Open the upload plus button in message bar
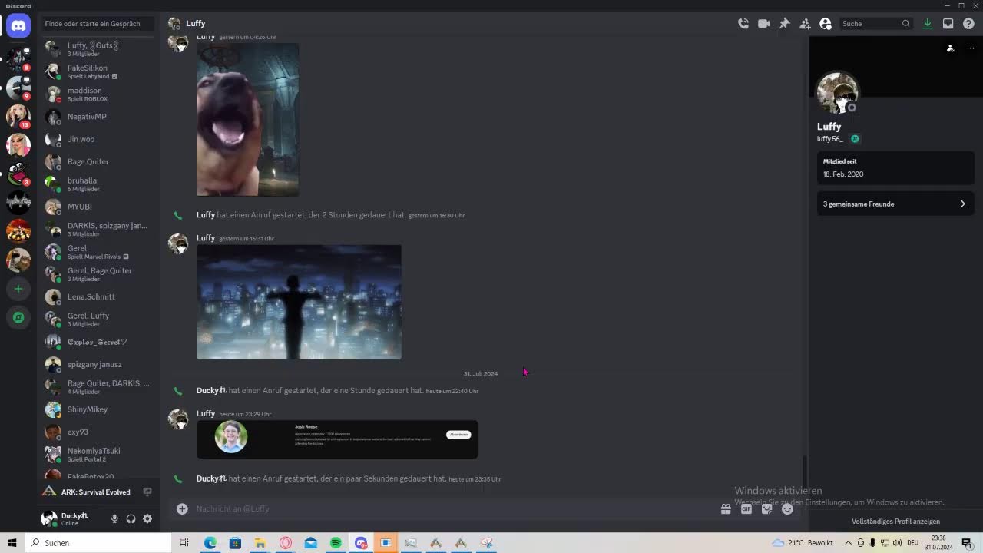This screenshot has height=553, width=983. click(x=182, y=508)
